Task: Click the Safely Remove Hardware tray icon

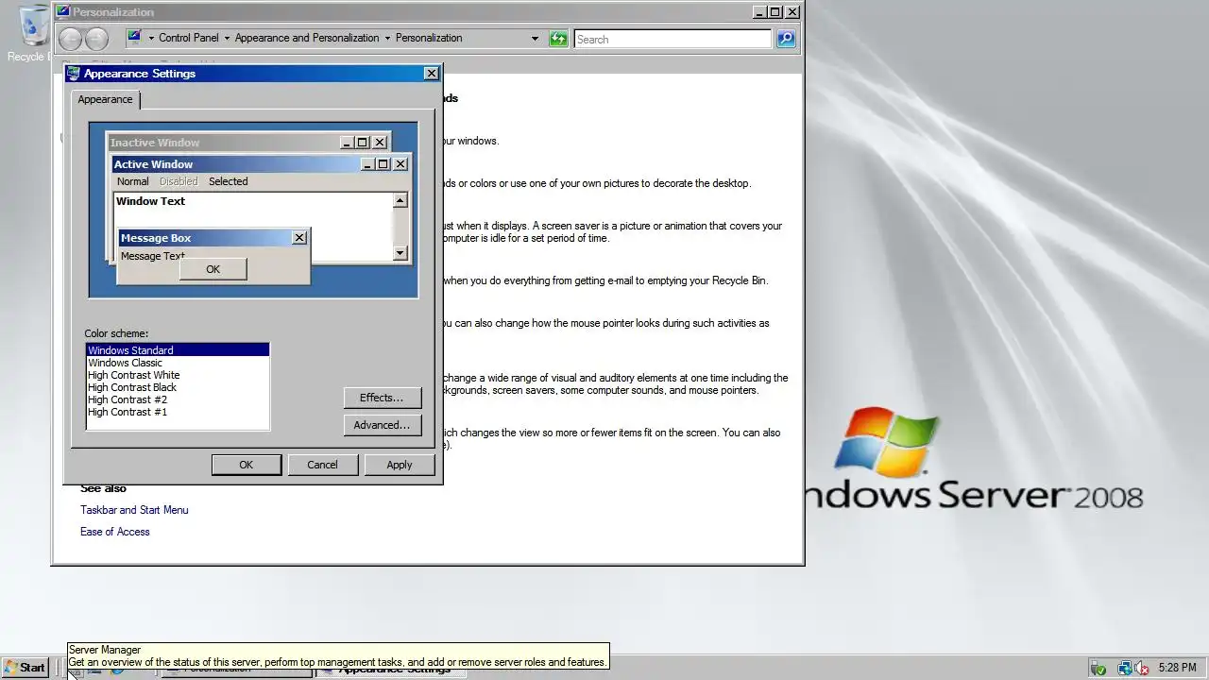Action: (1098, 668)
